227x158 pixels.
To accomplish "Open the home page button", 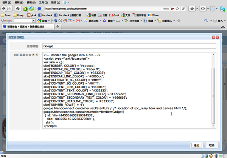I will (18, 9).
